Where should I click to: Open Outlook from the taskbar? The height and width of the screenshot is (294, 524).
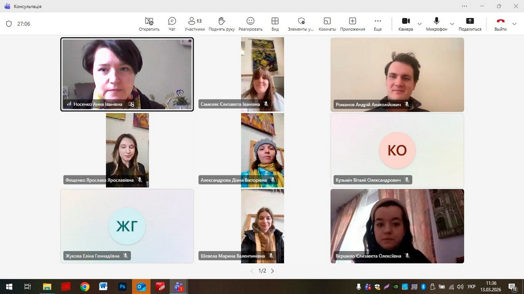(x=141, y=287)
